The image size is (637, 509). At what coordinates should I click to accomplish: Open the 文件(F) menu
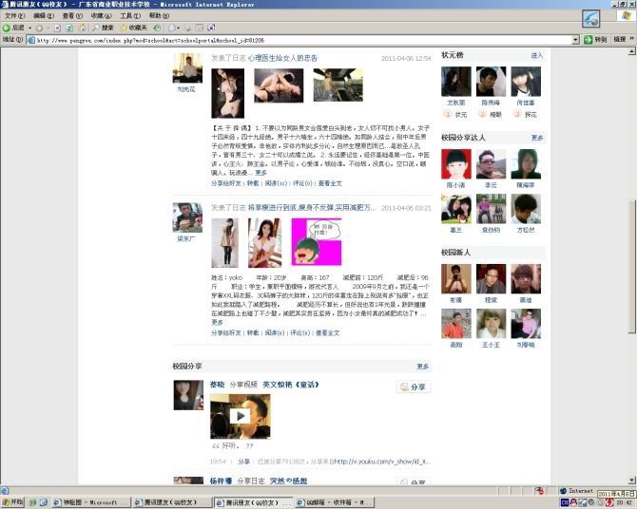coord(14,16)
